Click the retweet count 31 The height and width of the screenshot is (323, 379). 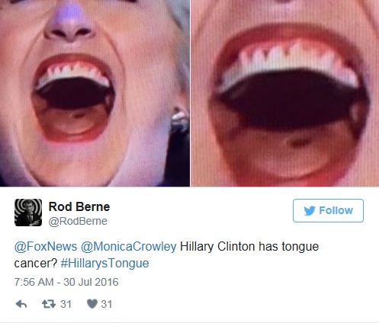coord(66,304)
